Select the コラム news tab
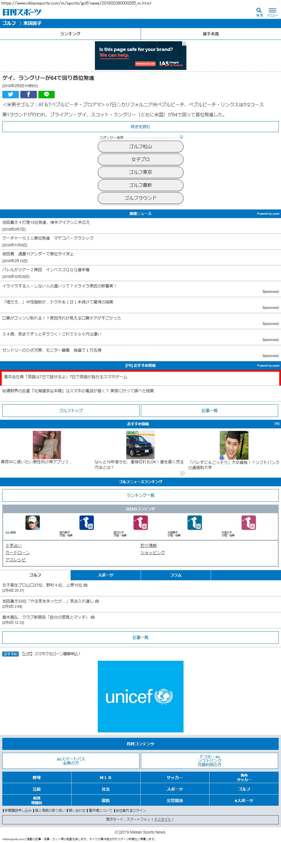The height and width of the screenshot is (843, 281). (x=176, y=575)
